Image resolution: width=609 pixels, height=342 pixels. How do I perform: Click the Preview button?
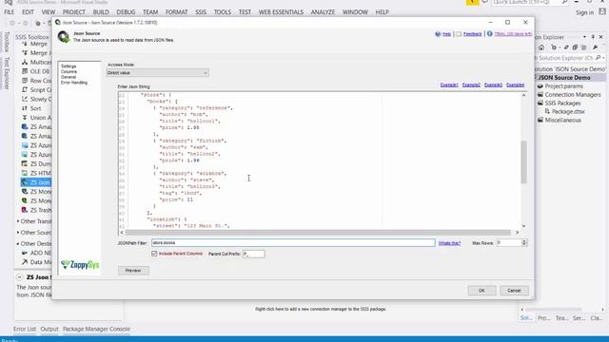(133, 270)
